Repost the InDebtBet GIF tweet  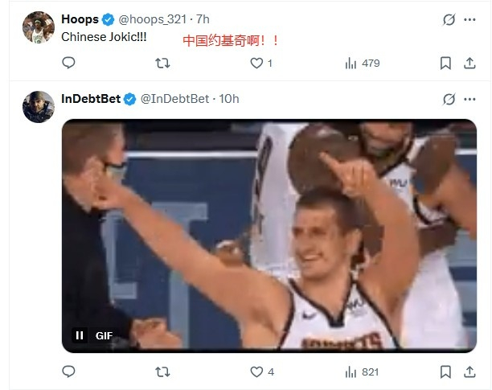tap(162, 372)
